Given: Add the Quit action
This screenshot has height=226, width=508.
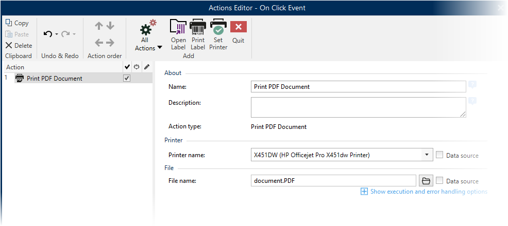Looking at the screenshot, I should point(238,32).
